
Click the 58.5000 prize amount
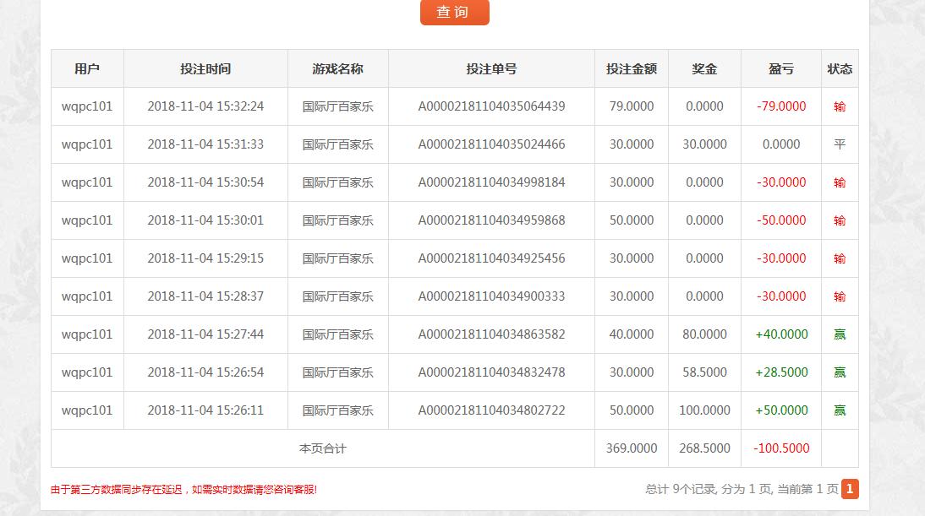coord(704,372)
